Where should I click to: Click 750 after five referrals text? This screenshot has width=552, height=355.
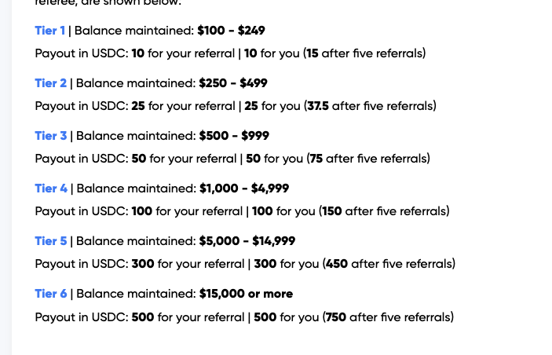coord(389,317)
